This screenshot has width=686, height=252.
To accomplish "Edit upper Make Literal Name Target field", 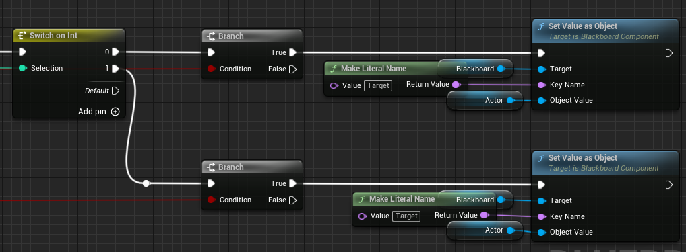I will click(378, 85).
